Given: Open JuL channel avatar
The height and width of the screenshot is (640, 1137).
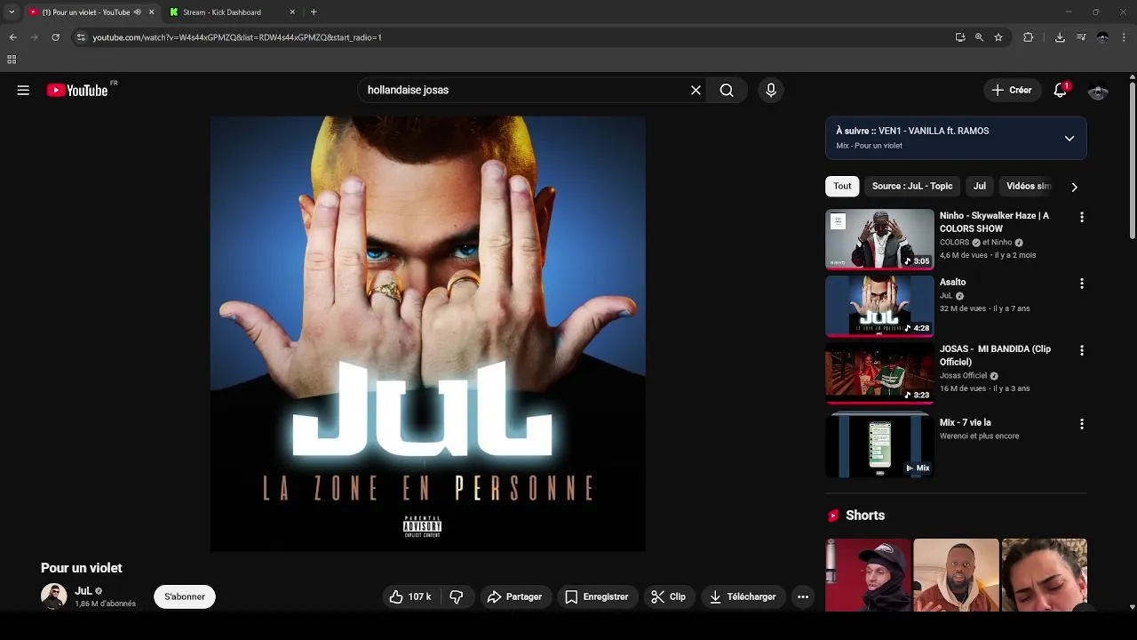Looking at the screenshot, I should click(x=53, y=596).
